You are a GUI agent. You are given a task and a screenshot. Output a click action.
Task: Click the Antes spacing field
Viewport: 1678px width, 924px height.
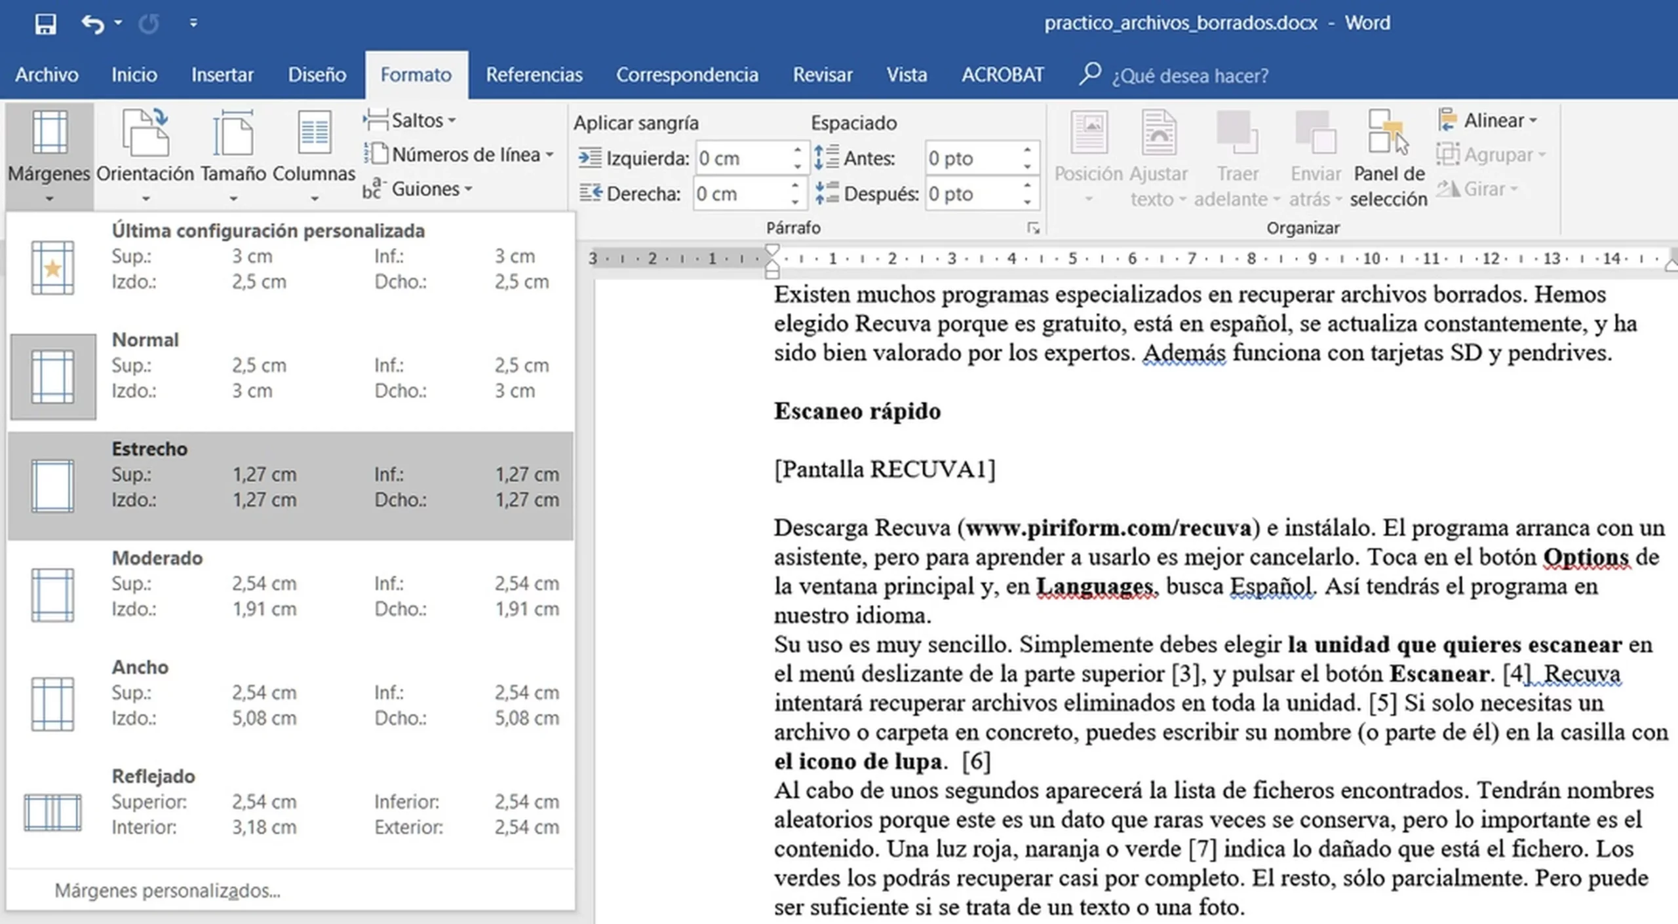pos(973,158)
